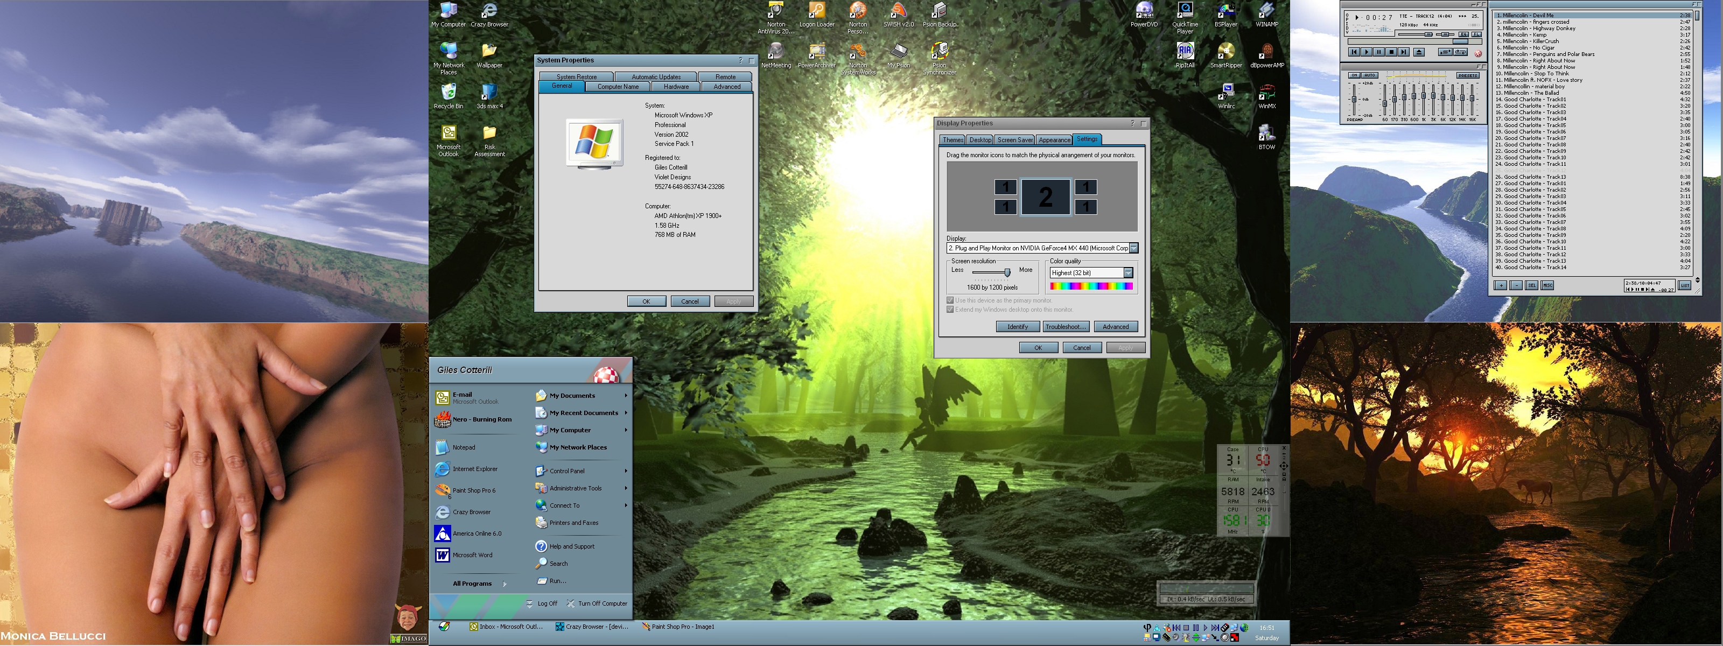Switch equalizer ON button
This screenshot has width=1723, height=646.
coord(1355,75)
